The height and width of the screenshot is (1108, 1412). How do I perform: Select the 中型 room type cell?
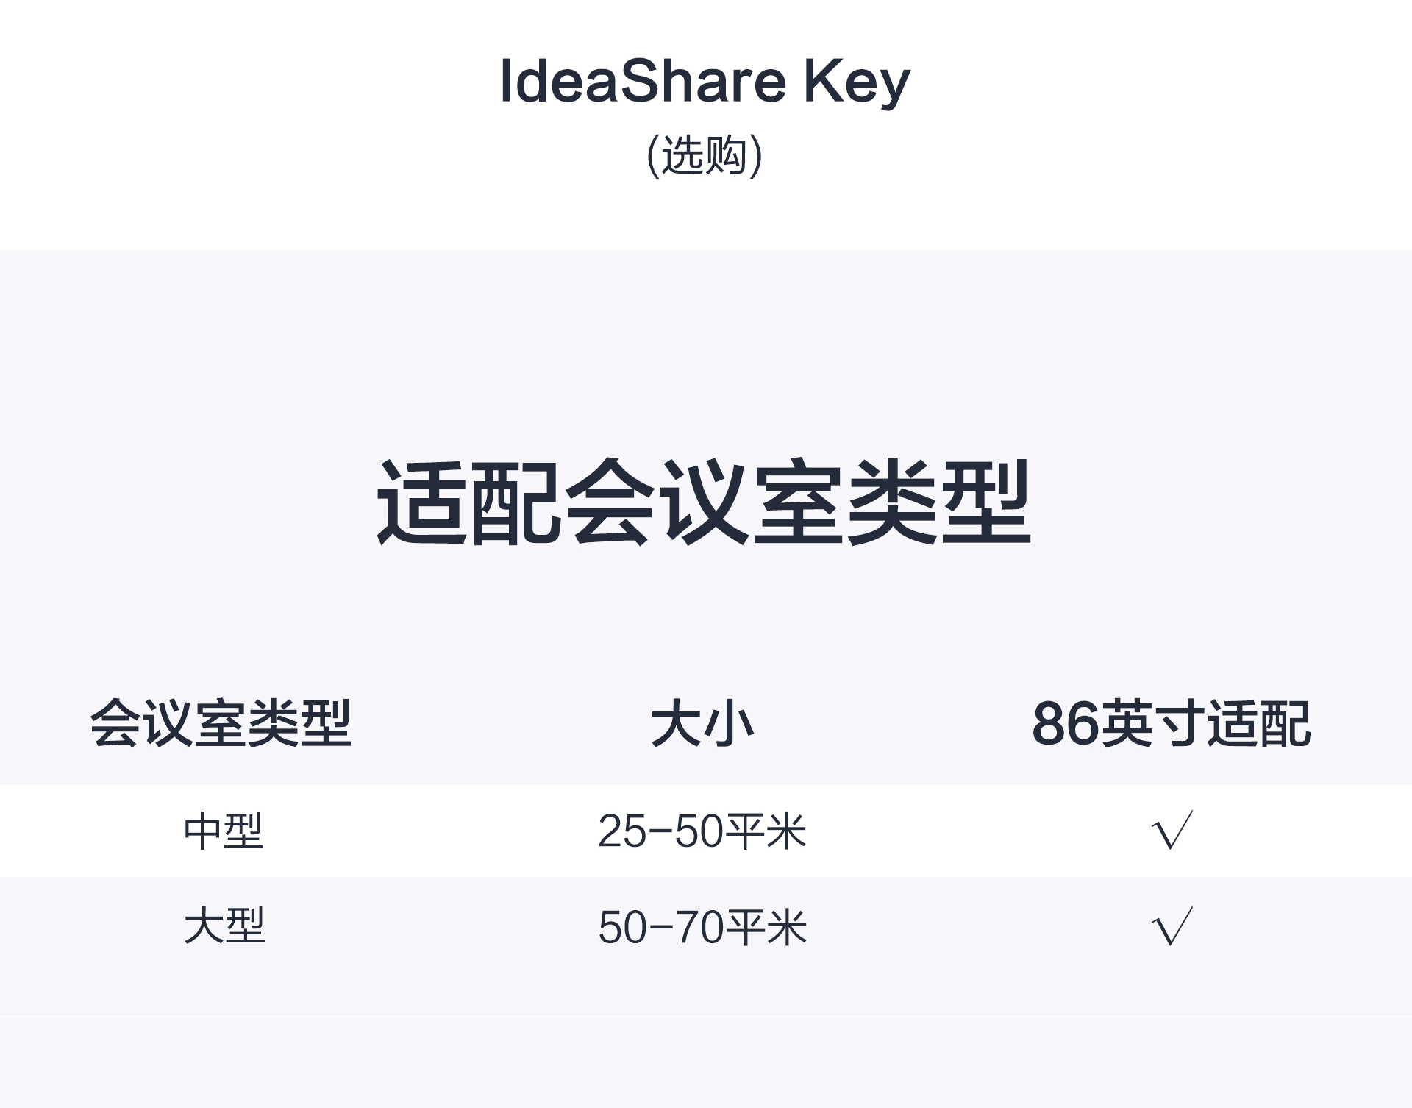pos(224,831)
